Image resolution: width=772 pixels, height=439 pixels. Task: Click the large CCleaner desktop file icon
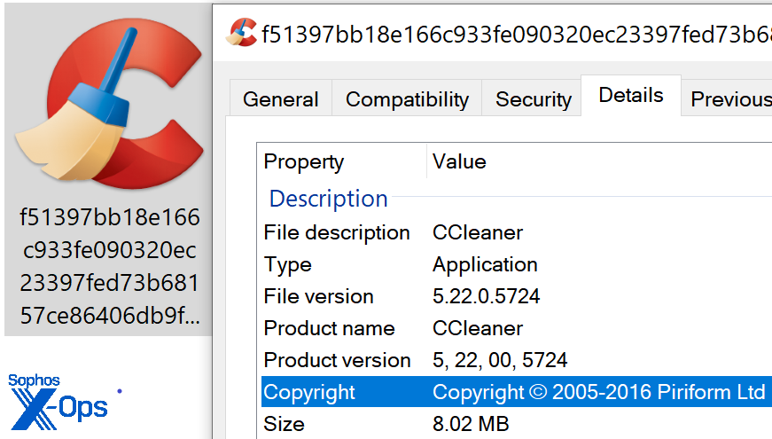[x=106, y=108]
